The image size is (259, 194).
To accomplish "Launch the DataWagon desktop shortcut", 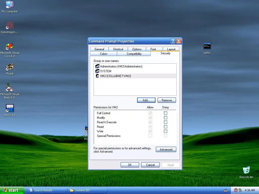I will click(10, 28).
